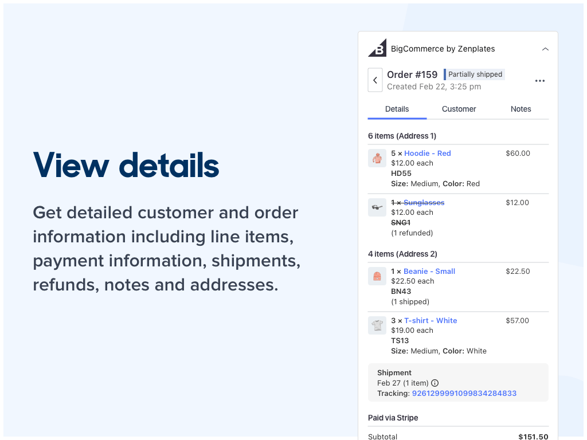Open the Notes tab
Image resolution: width=587 pixels, height=440 pixels.
(521, 109)
